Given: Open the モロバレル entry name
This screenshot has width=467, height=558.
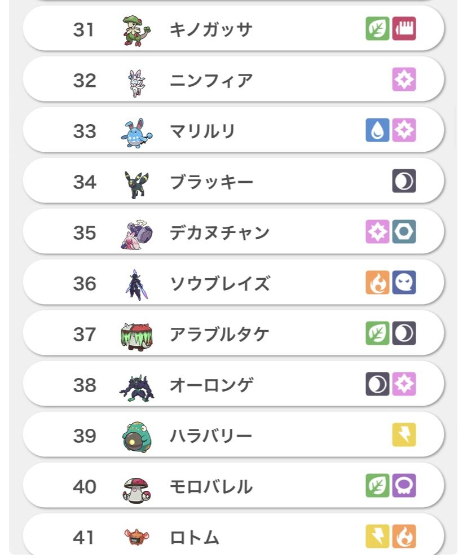Looking at the screenshot, I should coord(211,487).
